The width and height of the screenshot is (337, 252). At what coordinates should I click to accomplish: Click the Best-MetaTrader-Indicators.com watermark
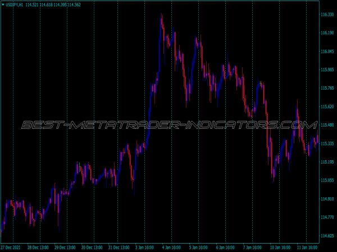click(x=168, y=125)
